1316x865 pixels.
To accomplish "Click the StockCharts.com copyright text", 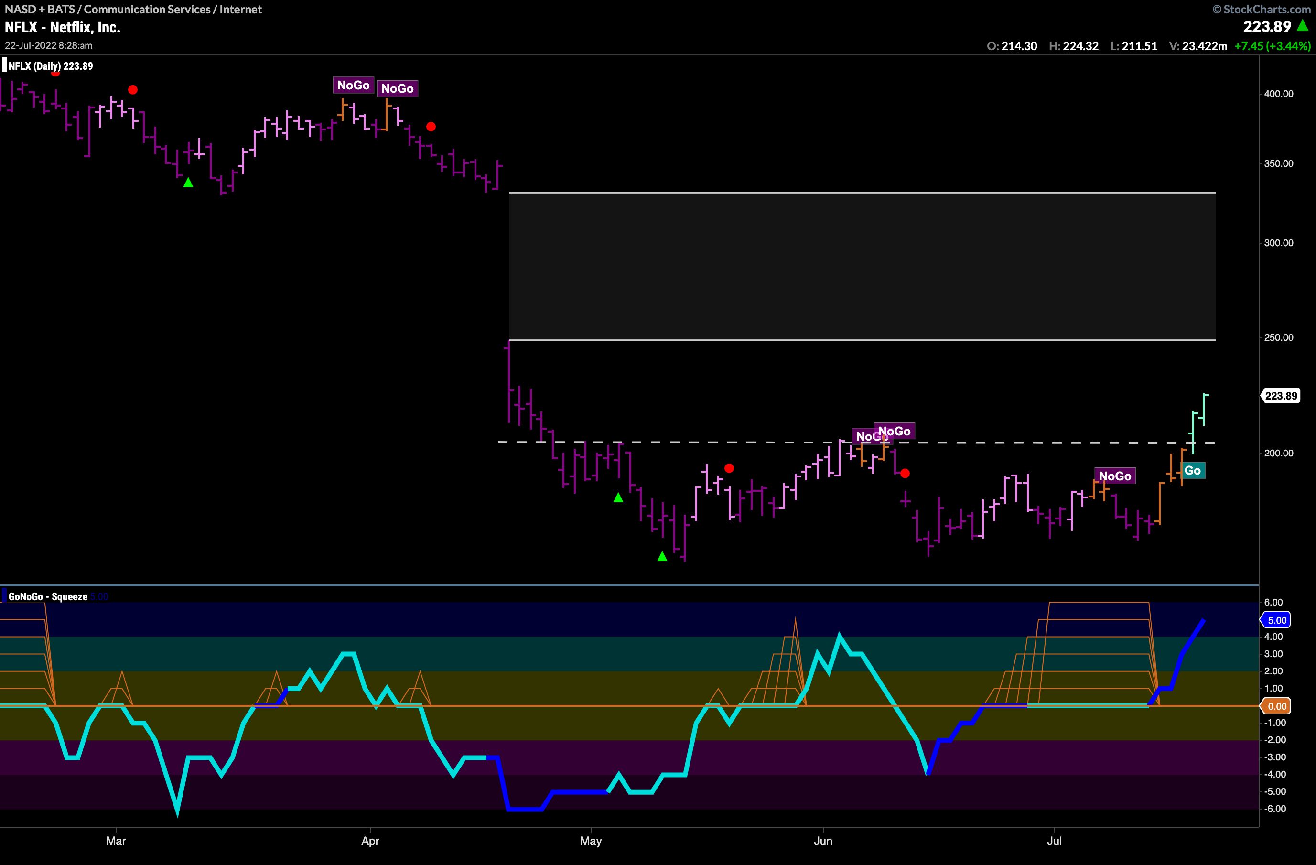I will (x=1261, y=9).
